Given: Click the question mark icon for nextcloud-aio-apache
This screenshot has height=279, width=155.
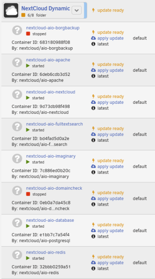Looking at the screenshot, I should [x=17, y=62].
